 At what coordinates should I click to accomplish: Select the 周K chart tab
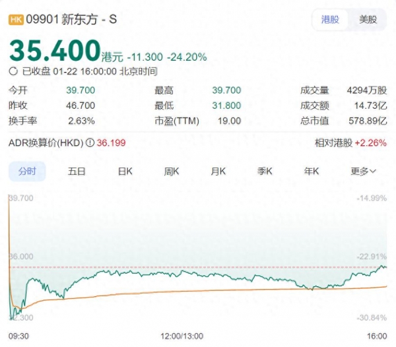coord(172,172)
